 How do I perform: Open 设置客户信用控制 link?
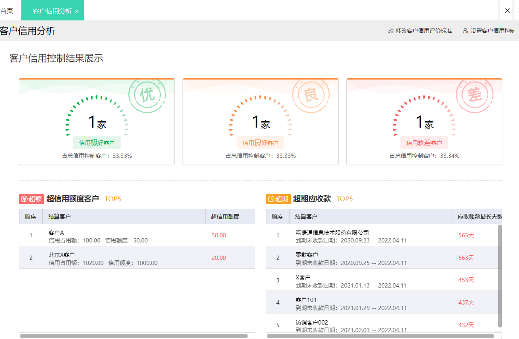(493, 31)
